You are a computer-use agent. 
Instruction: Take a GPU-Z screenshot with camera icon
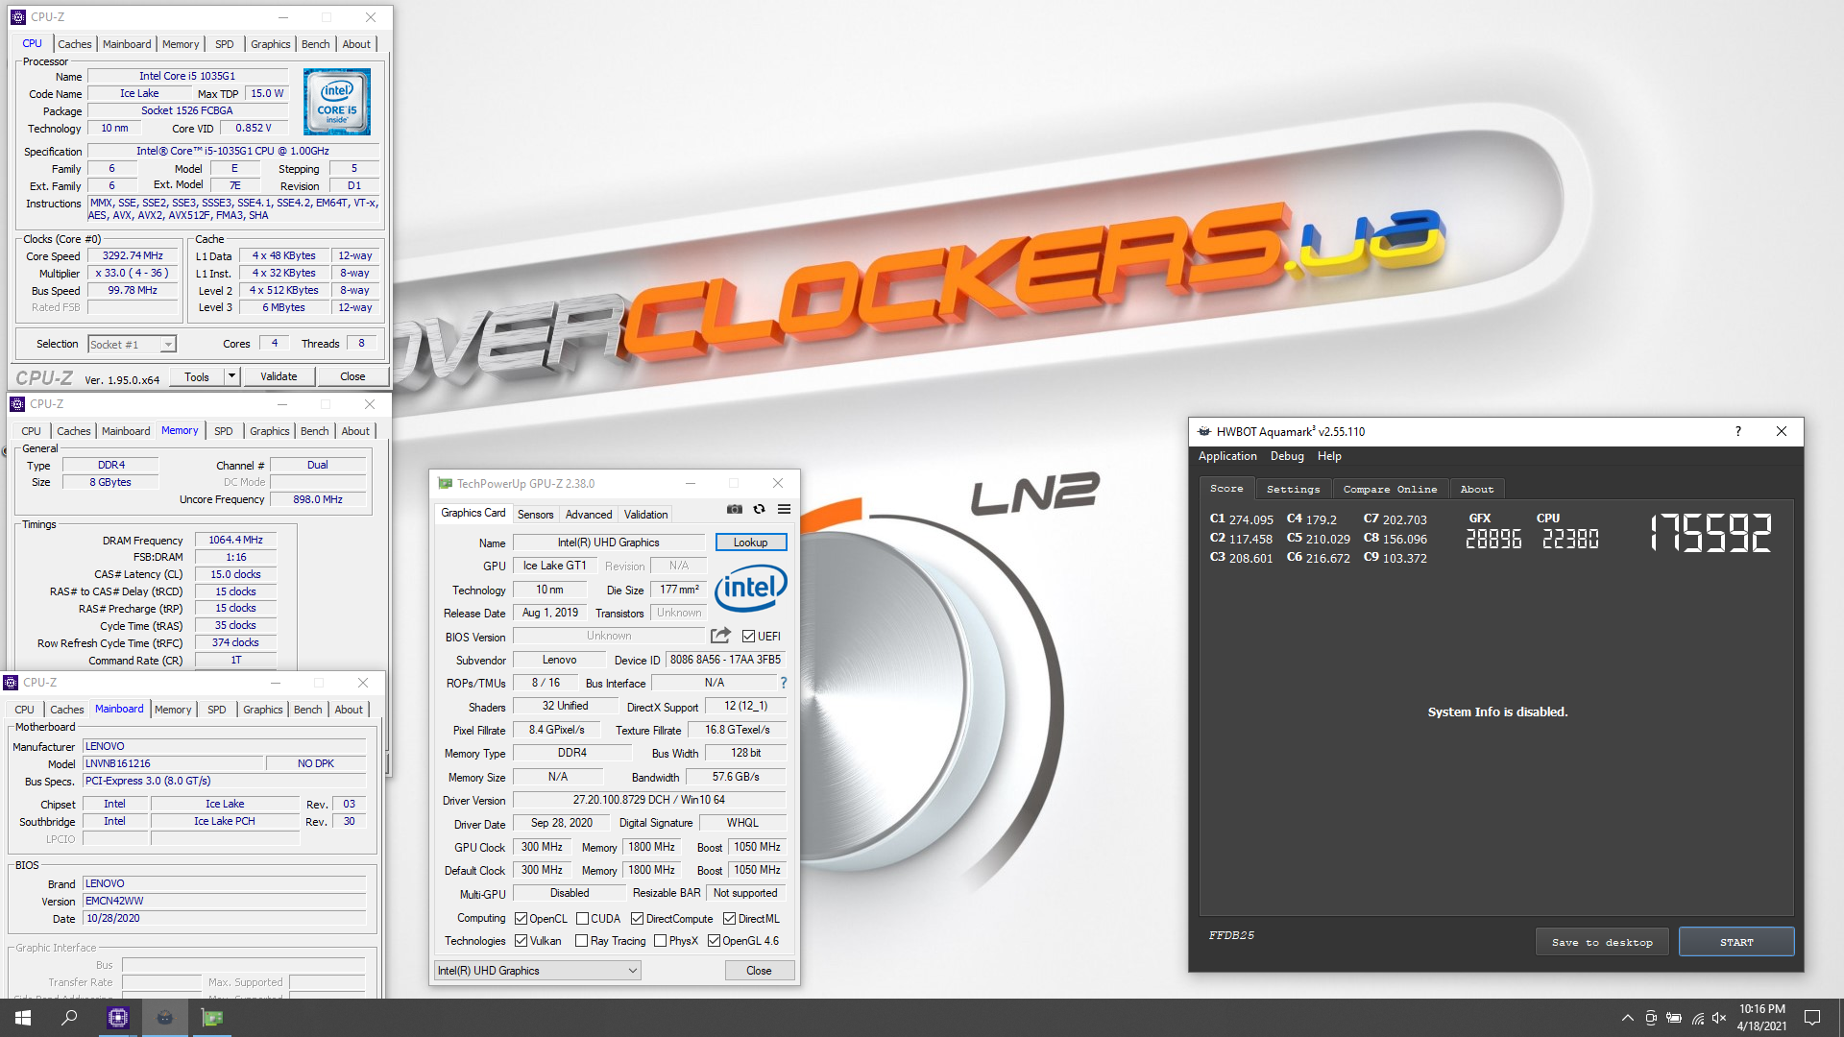pyautogui.click(x=735, y=509)
